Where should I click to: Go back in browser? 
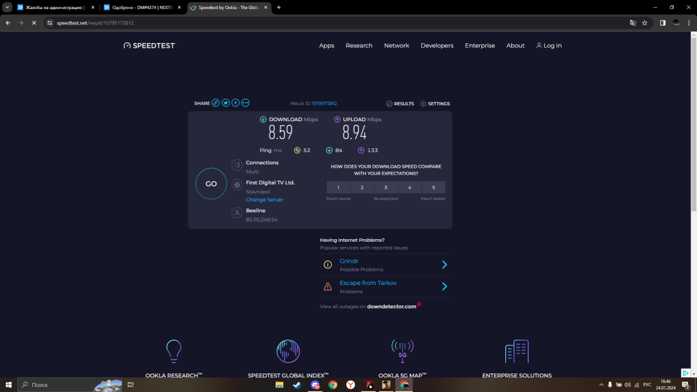[8, 23]
